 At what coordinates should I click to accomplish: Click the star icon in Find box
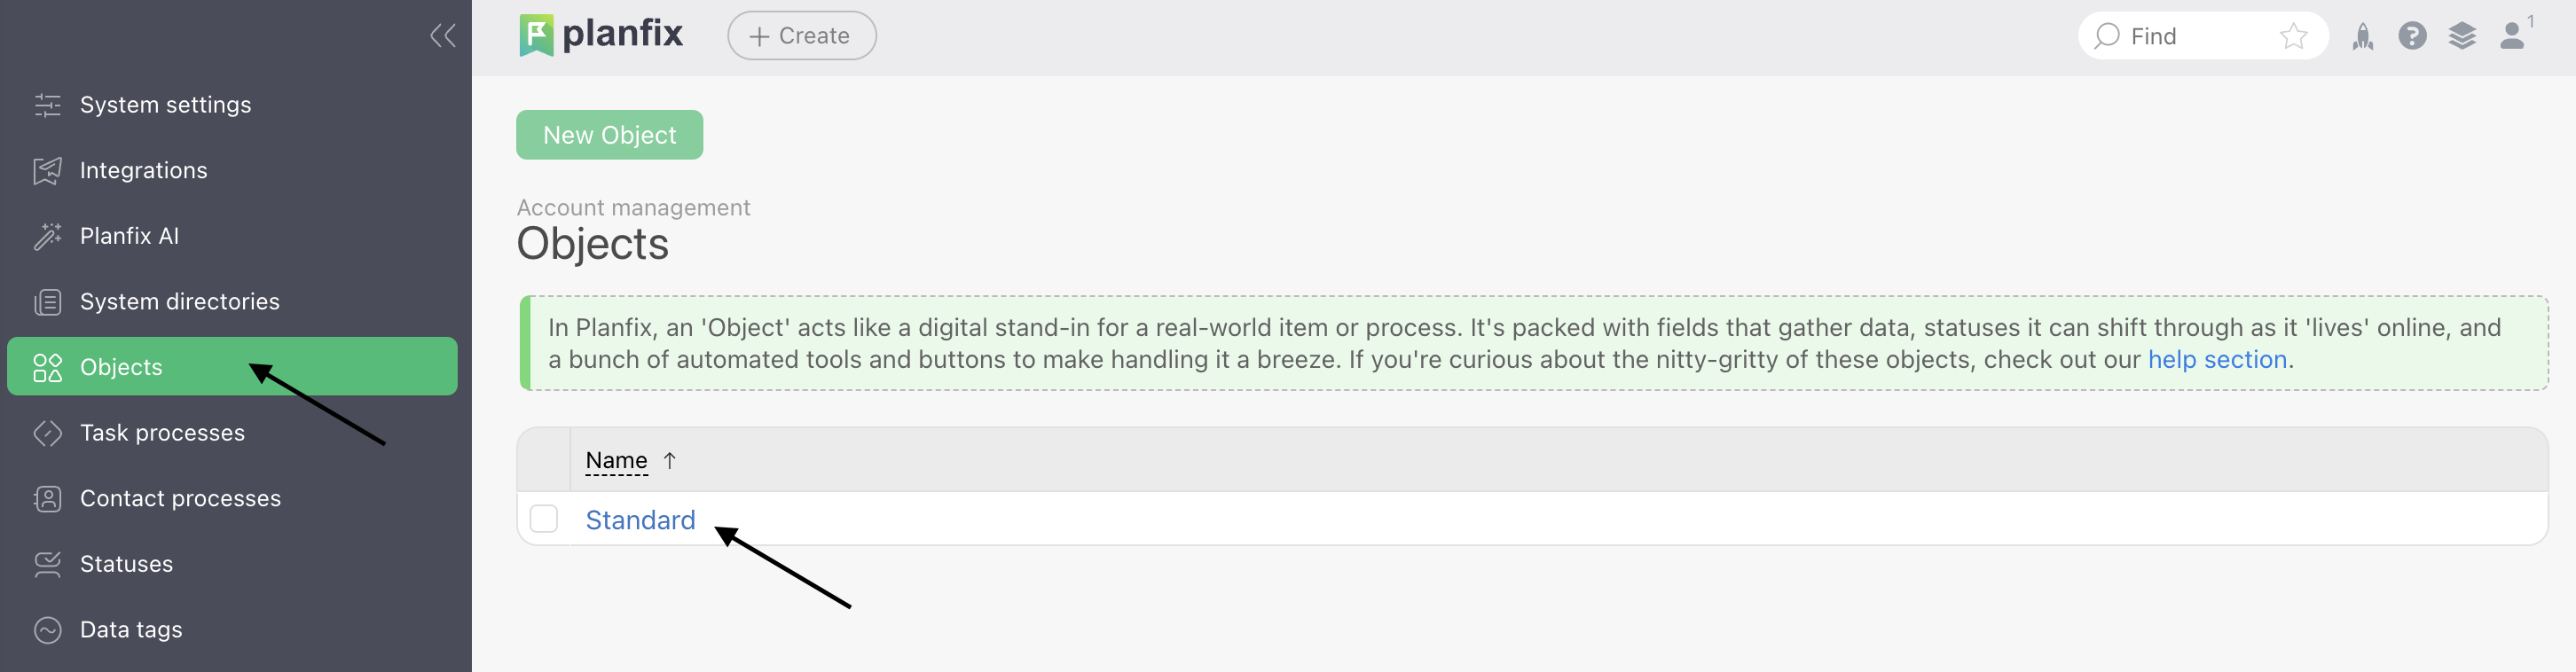coord(2293,37)
